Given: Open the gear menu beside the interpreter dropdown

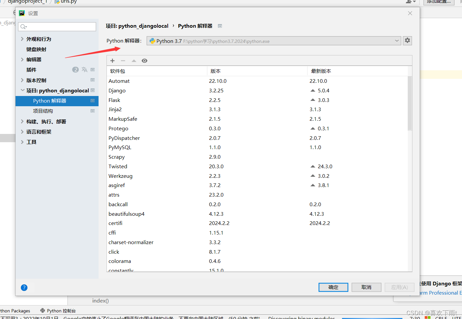Looking at the screenshot, I should 407,40.
